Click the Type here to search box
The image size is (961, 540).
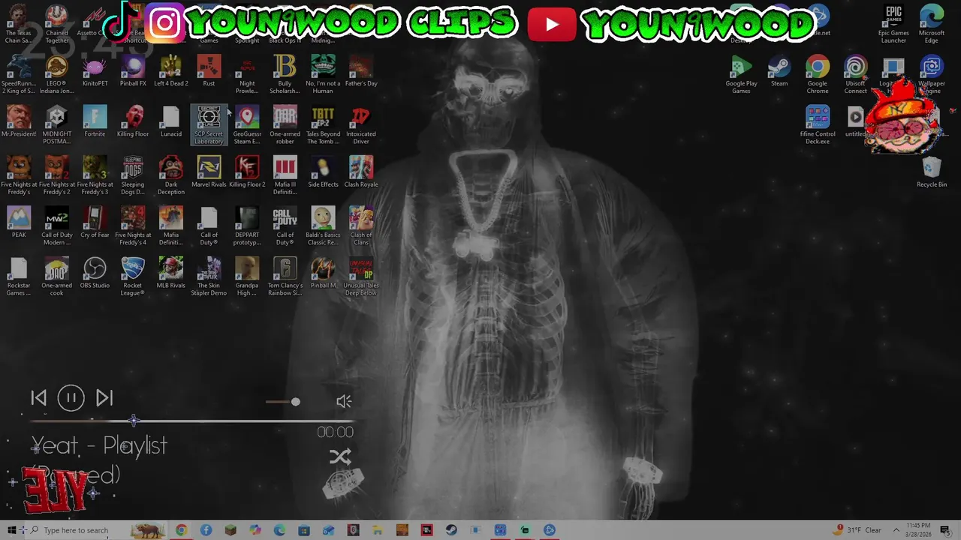(x=75, y=530)
